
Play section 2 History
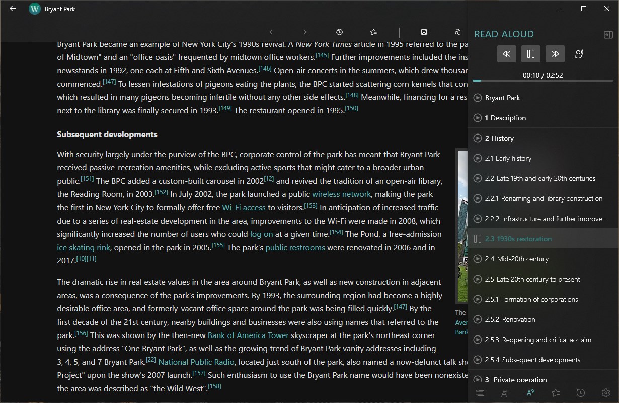pos(478,138)
